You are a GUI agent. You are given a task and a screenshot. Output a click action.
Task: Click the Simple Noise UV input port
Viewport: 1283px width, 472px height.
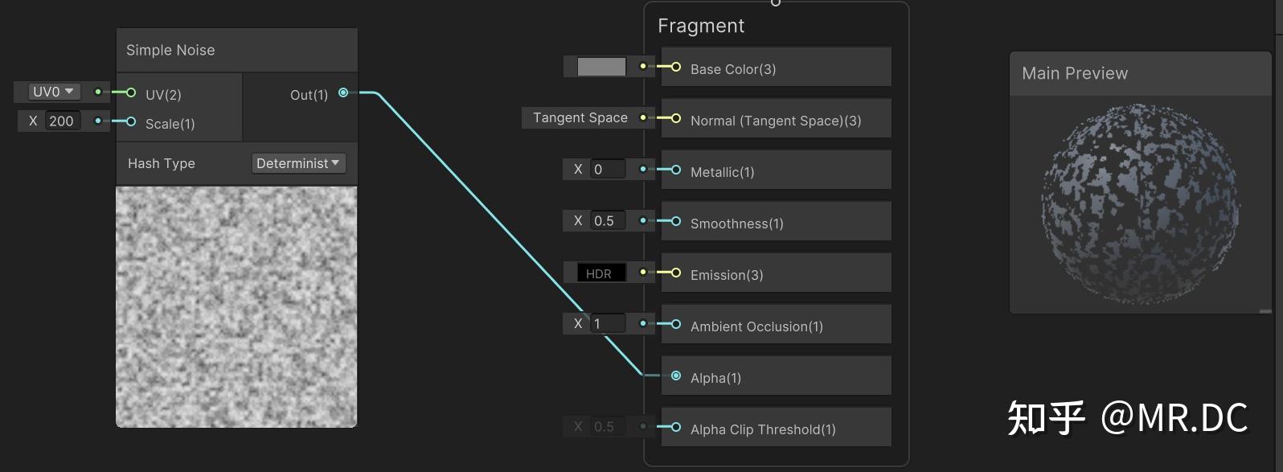tap(131, 93)
